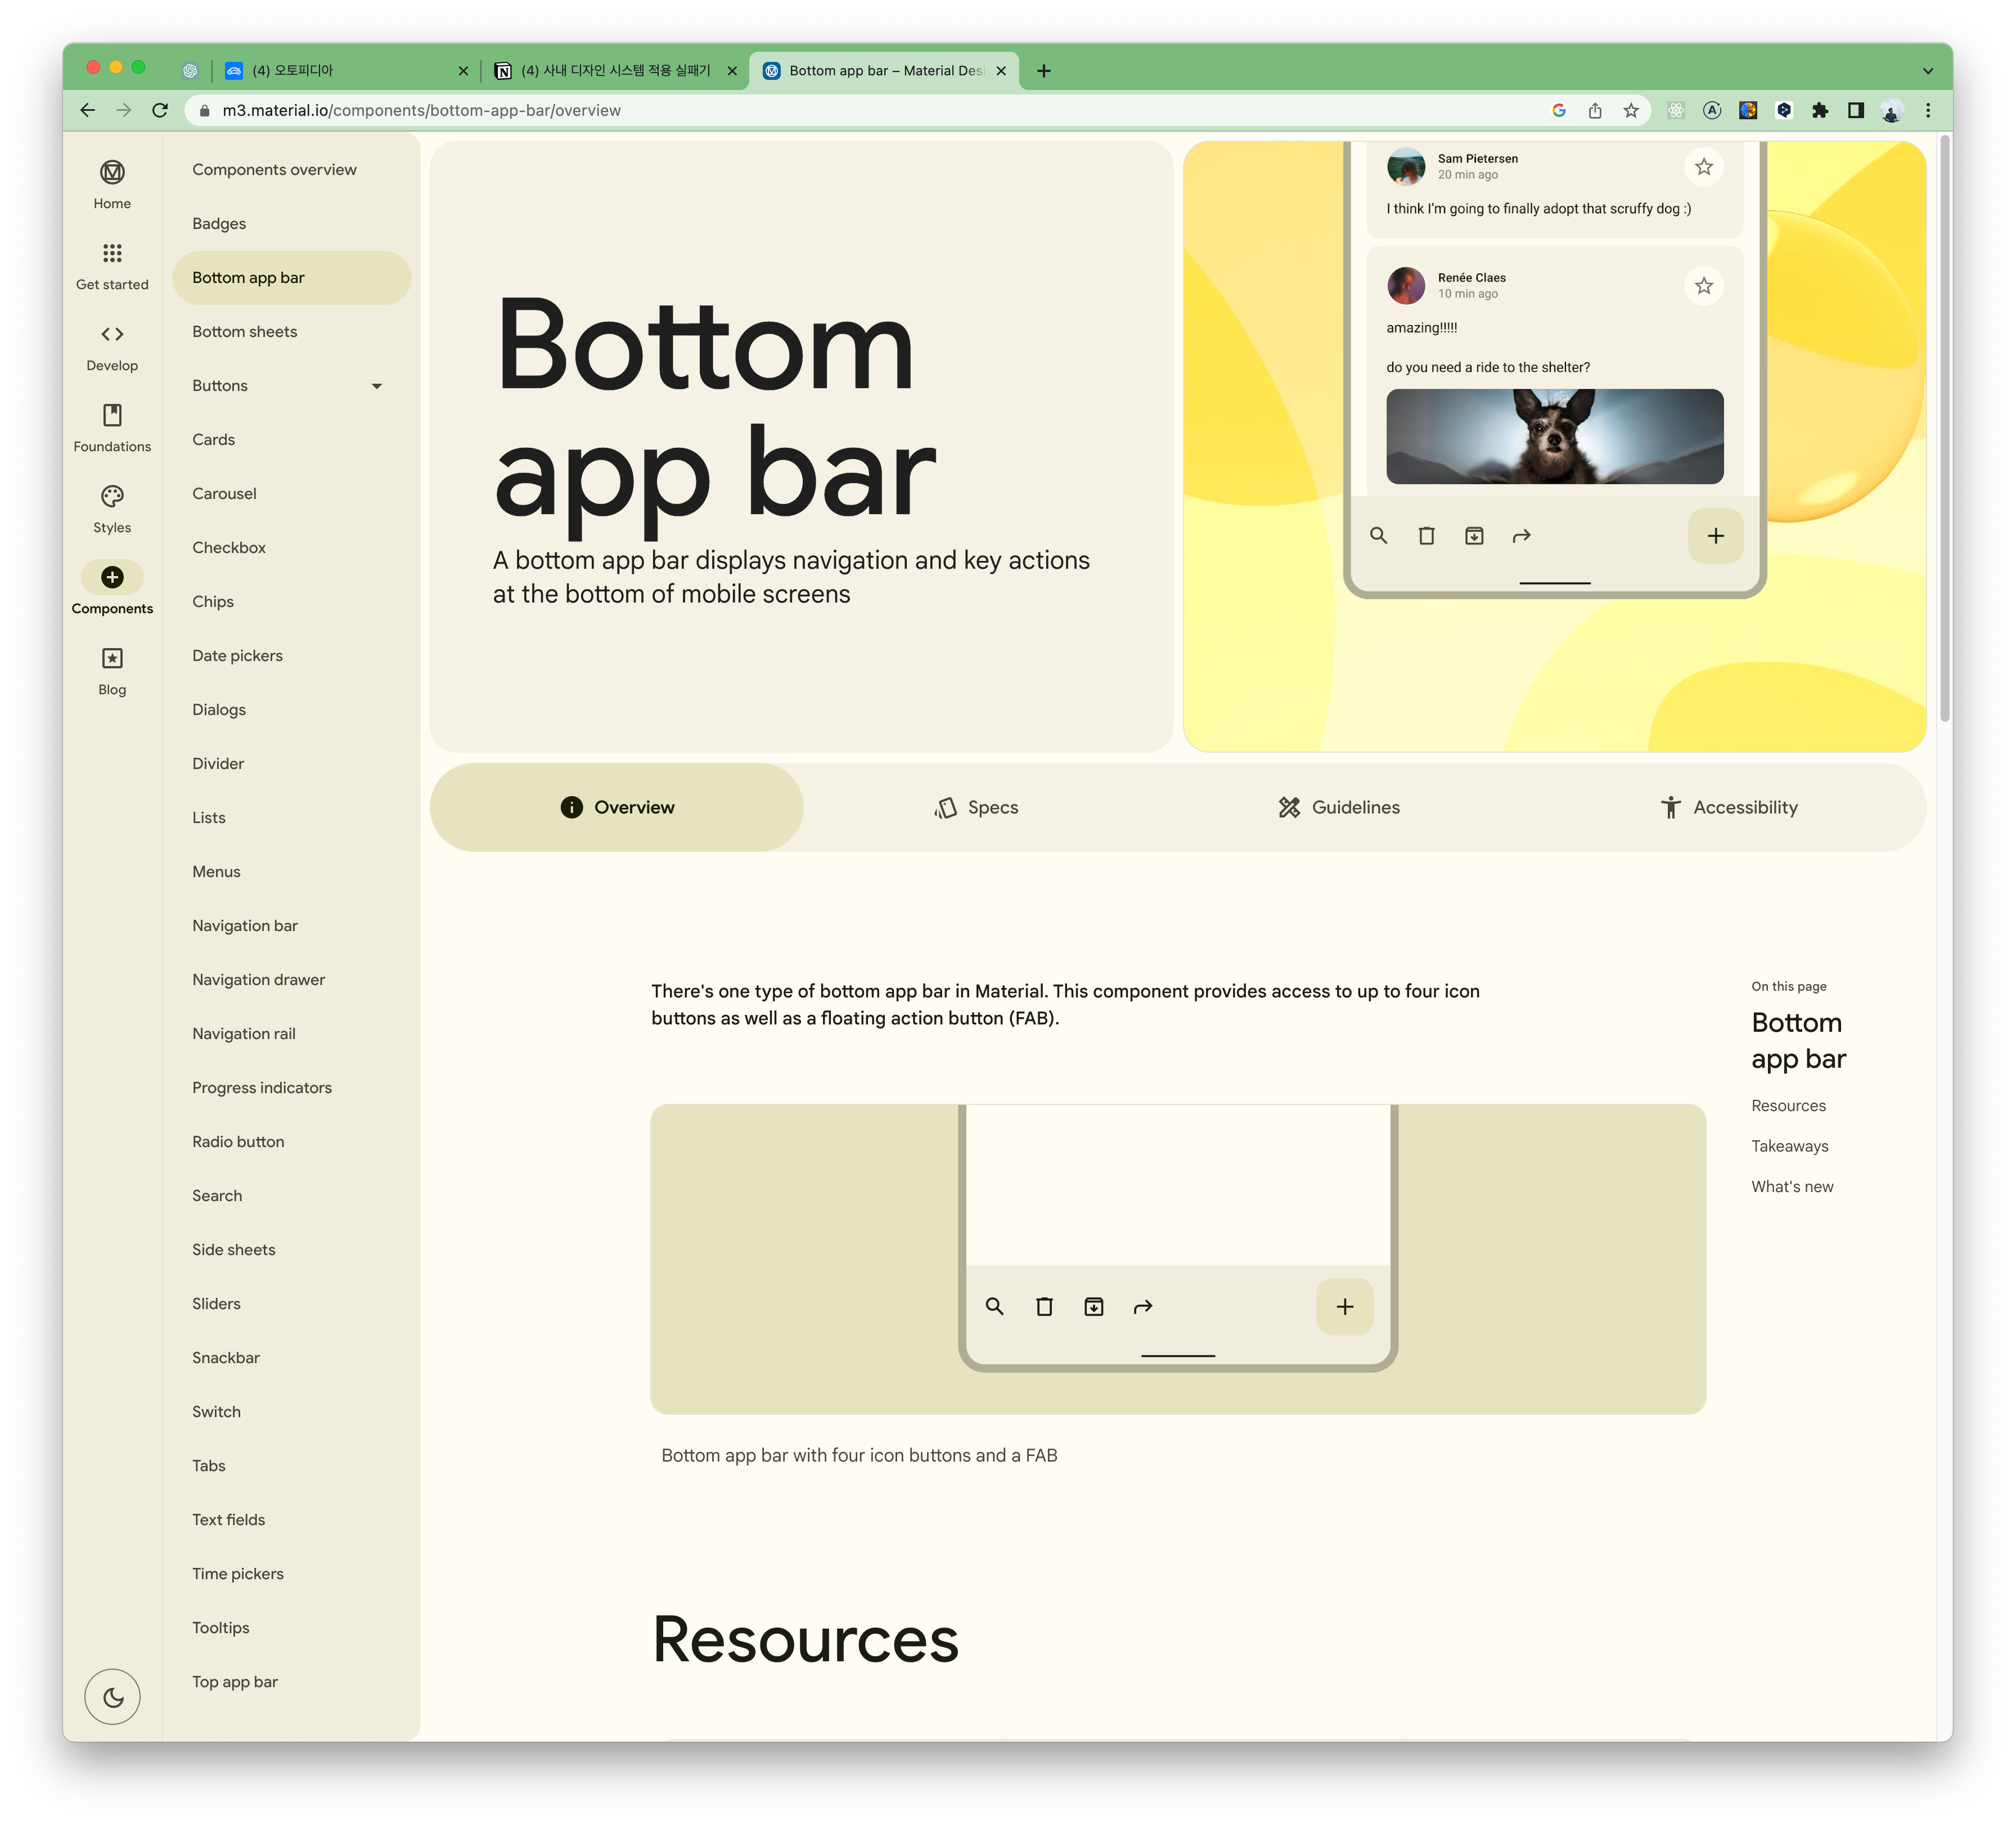This screenshot has height=1825, width=2016.
Task: Click the Material Home logo icon
Action: (x=112, y=172)
